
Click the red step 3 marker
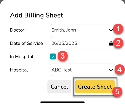pyautogui.click(x=62, y=56)
